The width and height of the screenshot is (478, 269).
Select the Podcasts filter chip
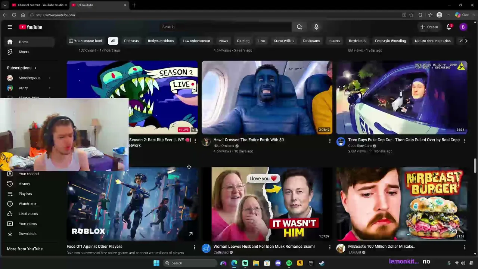131,41
